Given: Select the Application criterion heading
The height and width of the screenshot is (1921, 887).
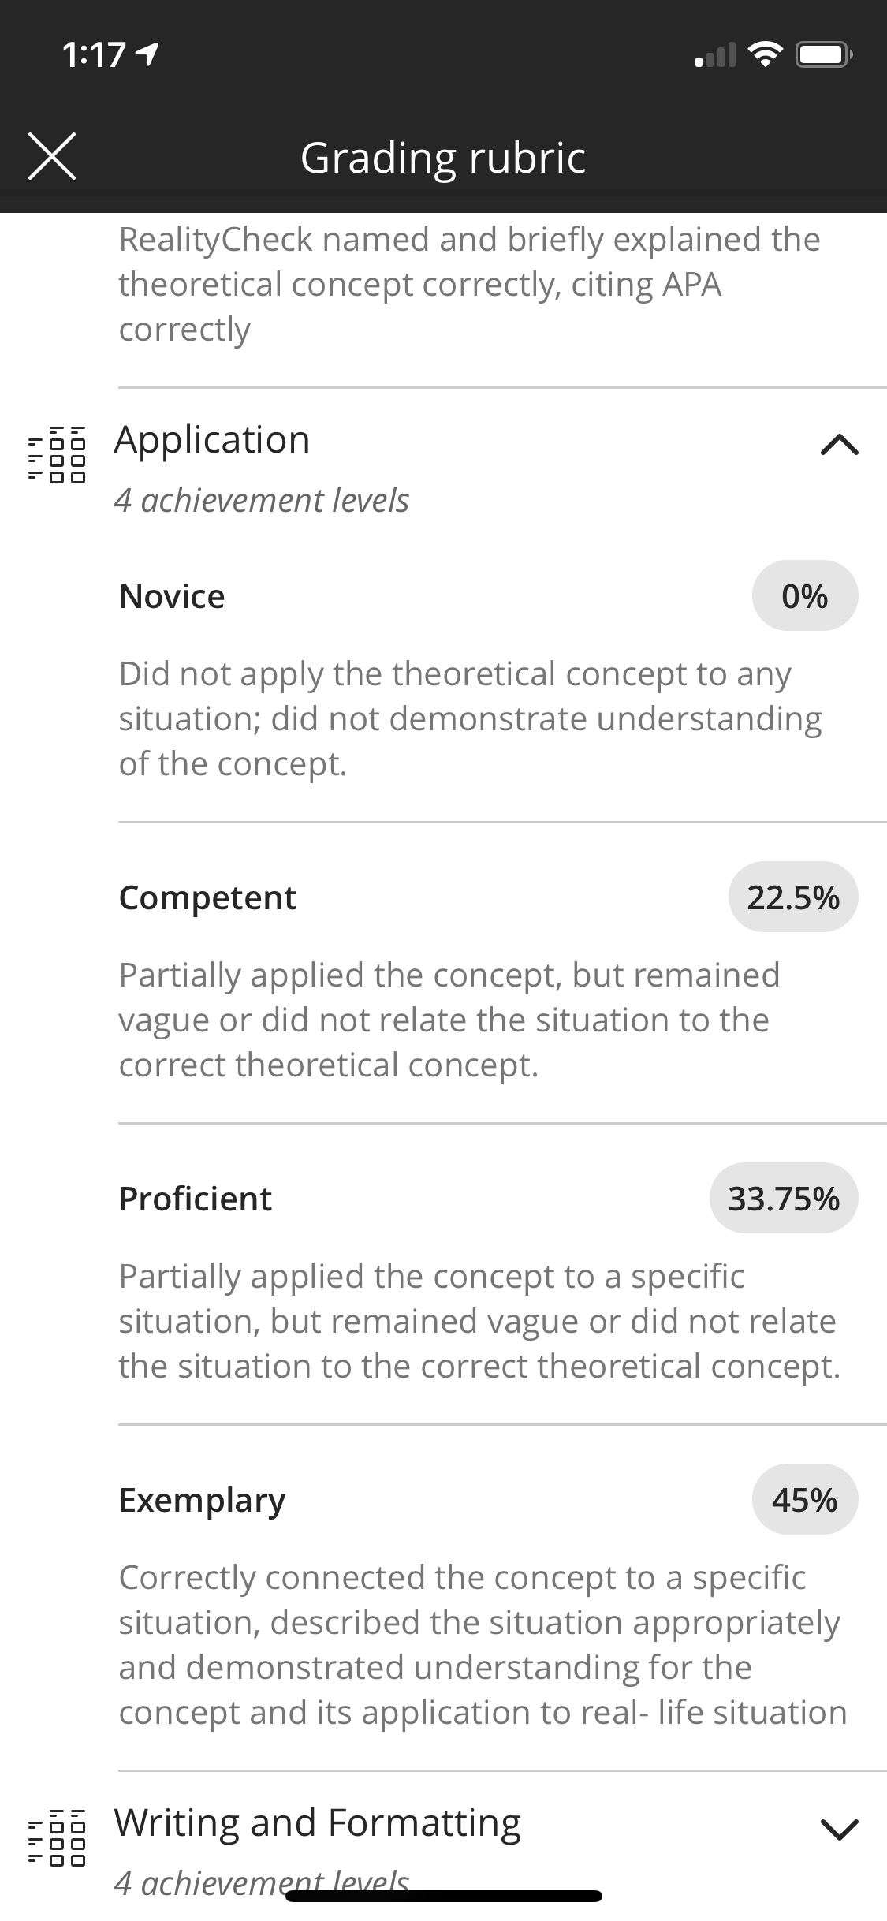Looking at the screenshot, I should (212, 439).
